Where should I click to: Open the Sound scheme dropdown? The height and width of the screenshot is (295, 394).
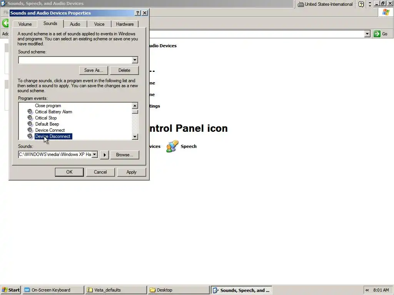click(135, 60)
